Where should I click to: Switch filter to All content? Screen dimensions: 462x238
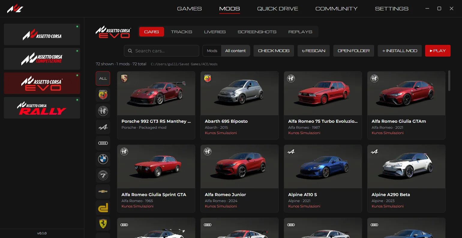[235, 51]
